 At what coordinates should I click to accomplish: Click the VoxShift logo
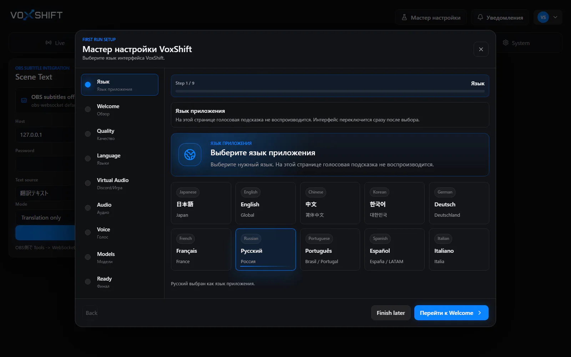click(36, 15)
